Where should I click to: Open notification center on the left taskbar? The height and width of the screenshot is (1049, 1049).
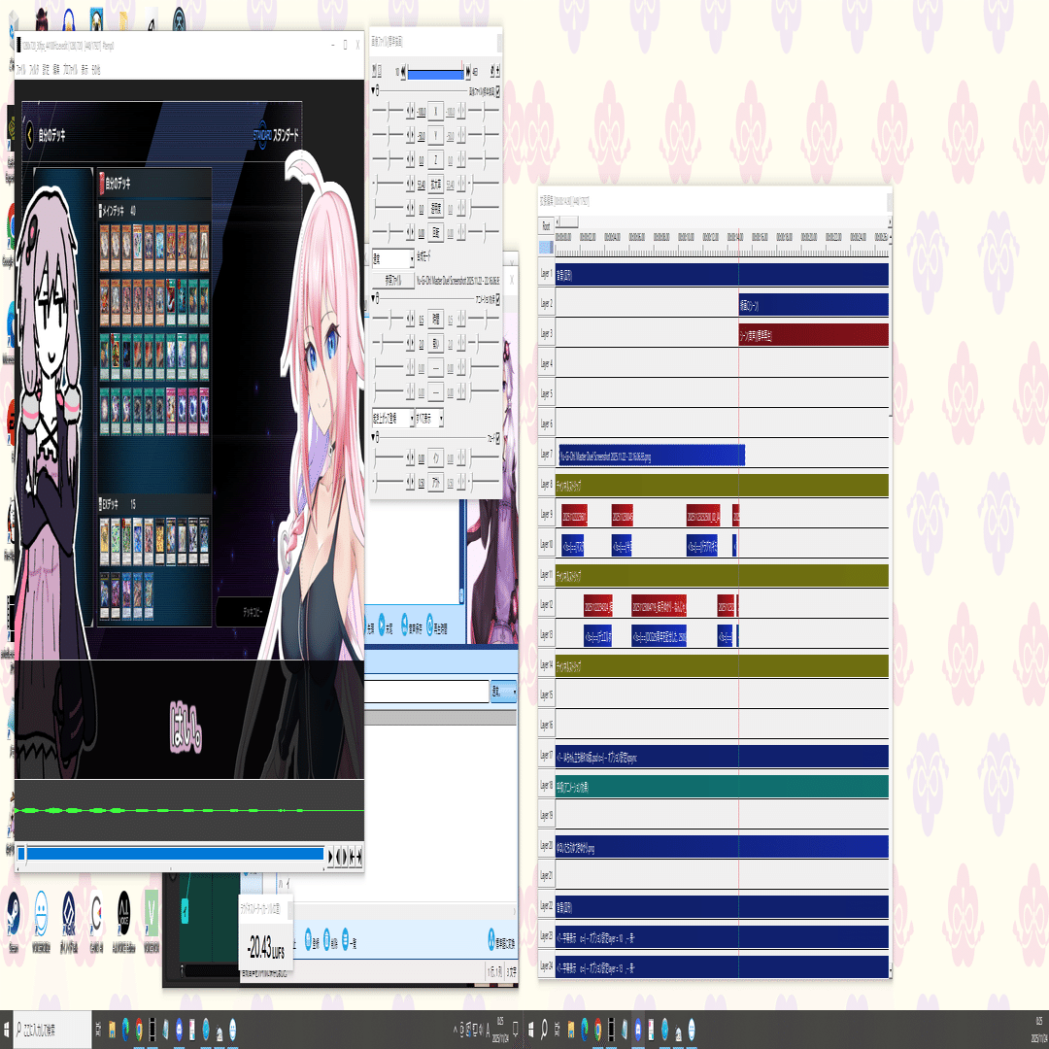tap(515, 1029)
